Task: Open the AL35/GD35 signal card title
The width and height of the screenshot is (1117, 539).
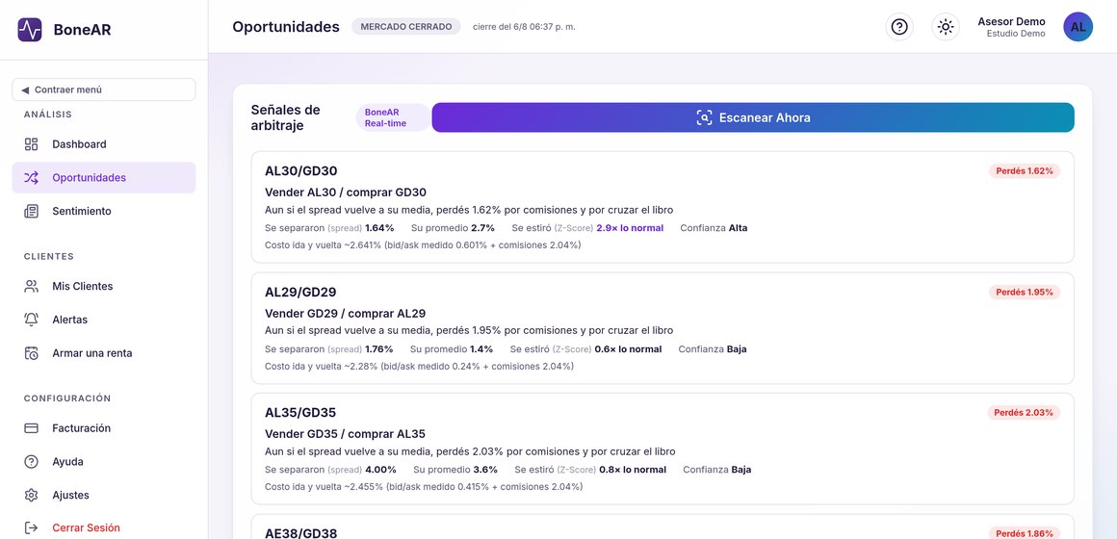Action: pos(300,413)
